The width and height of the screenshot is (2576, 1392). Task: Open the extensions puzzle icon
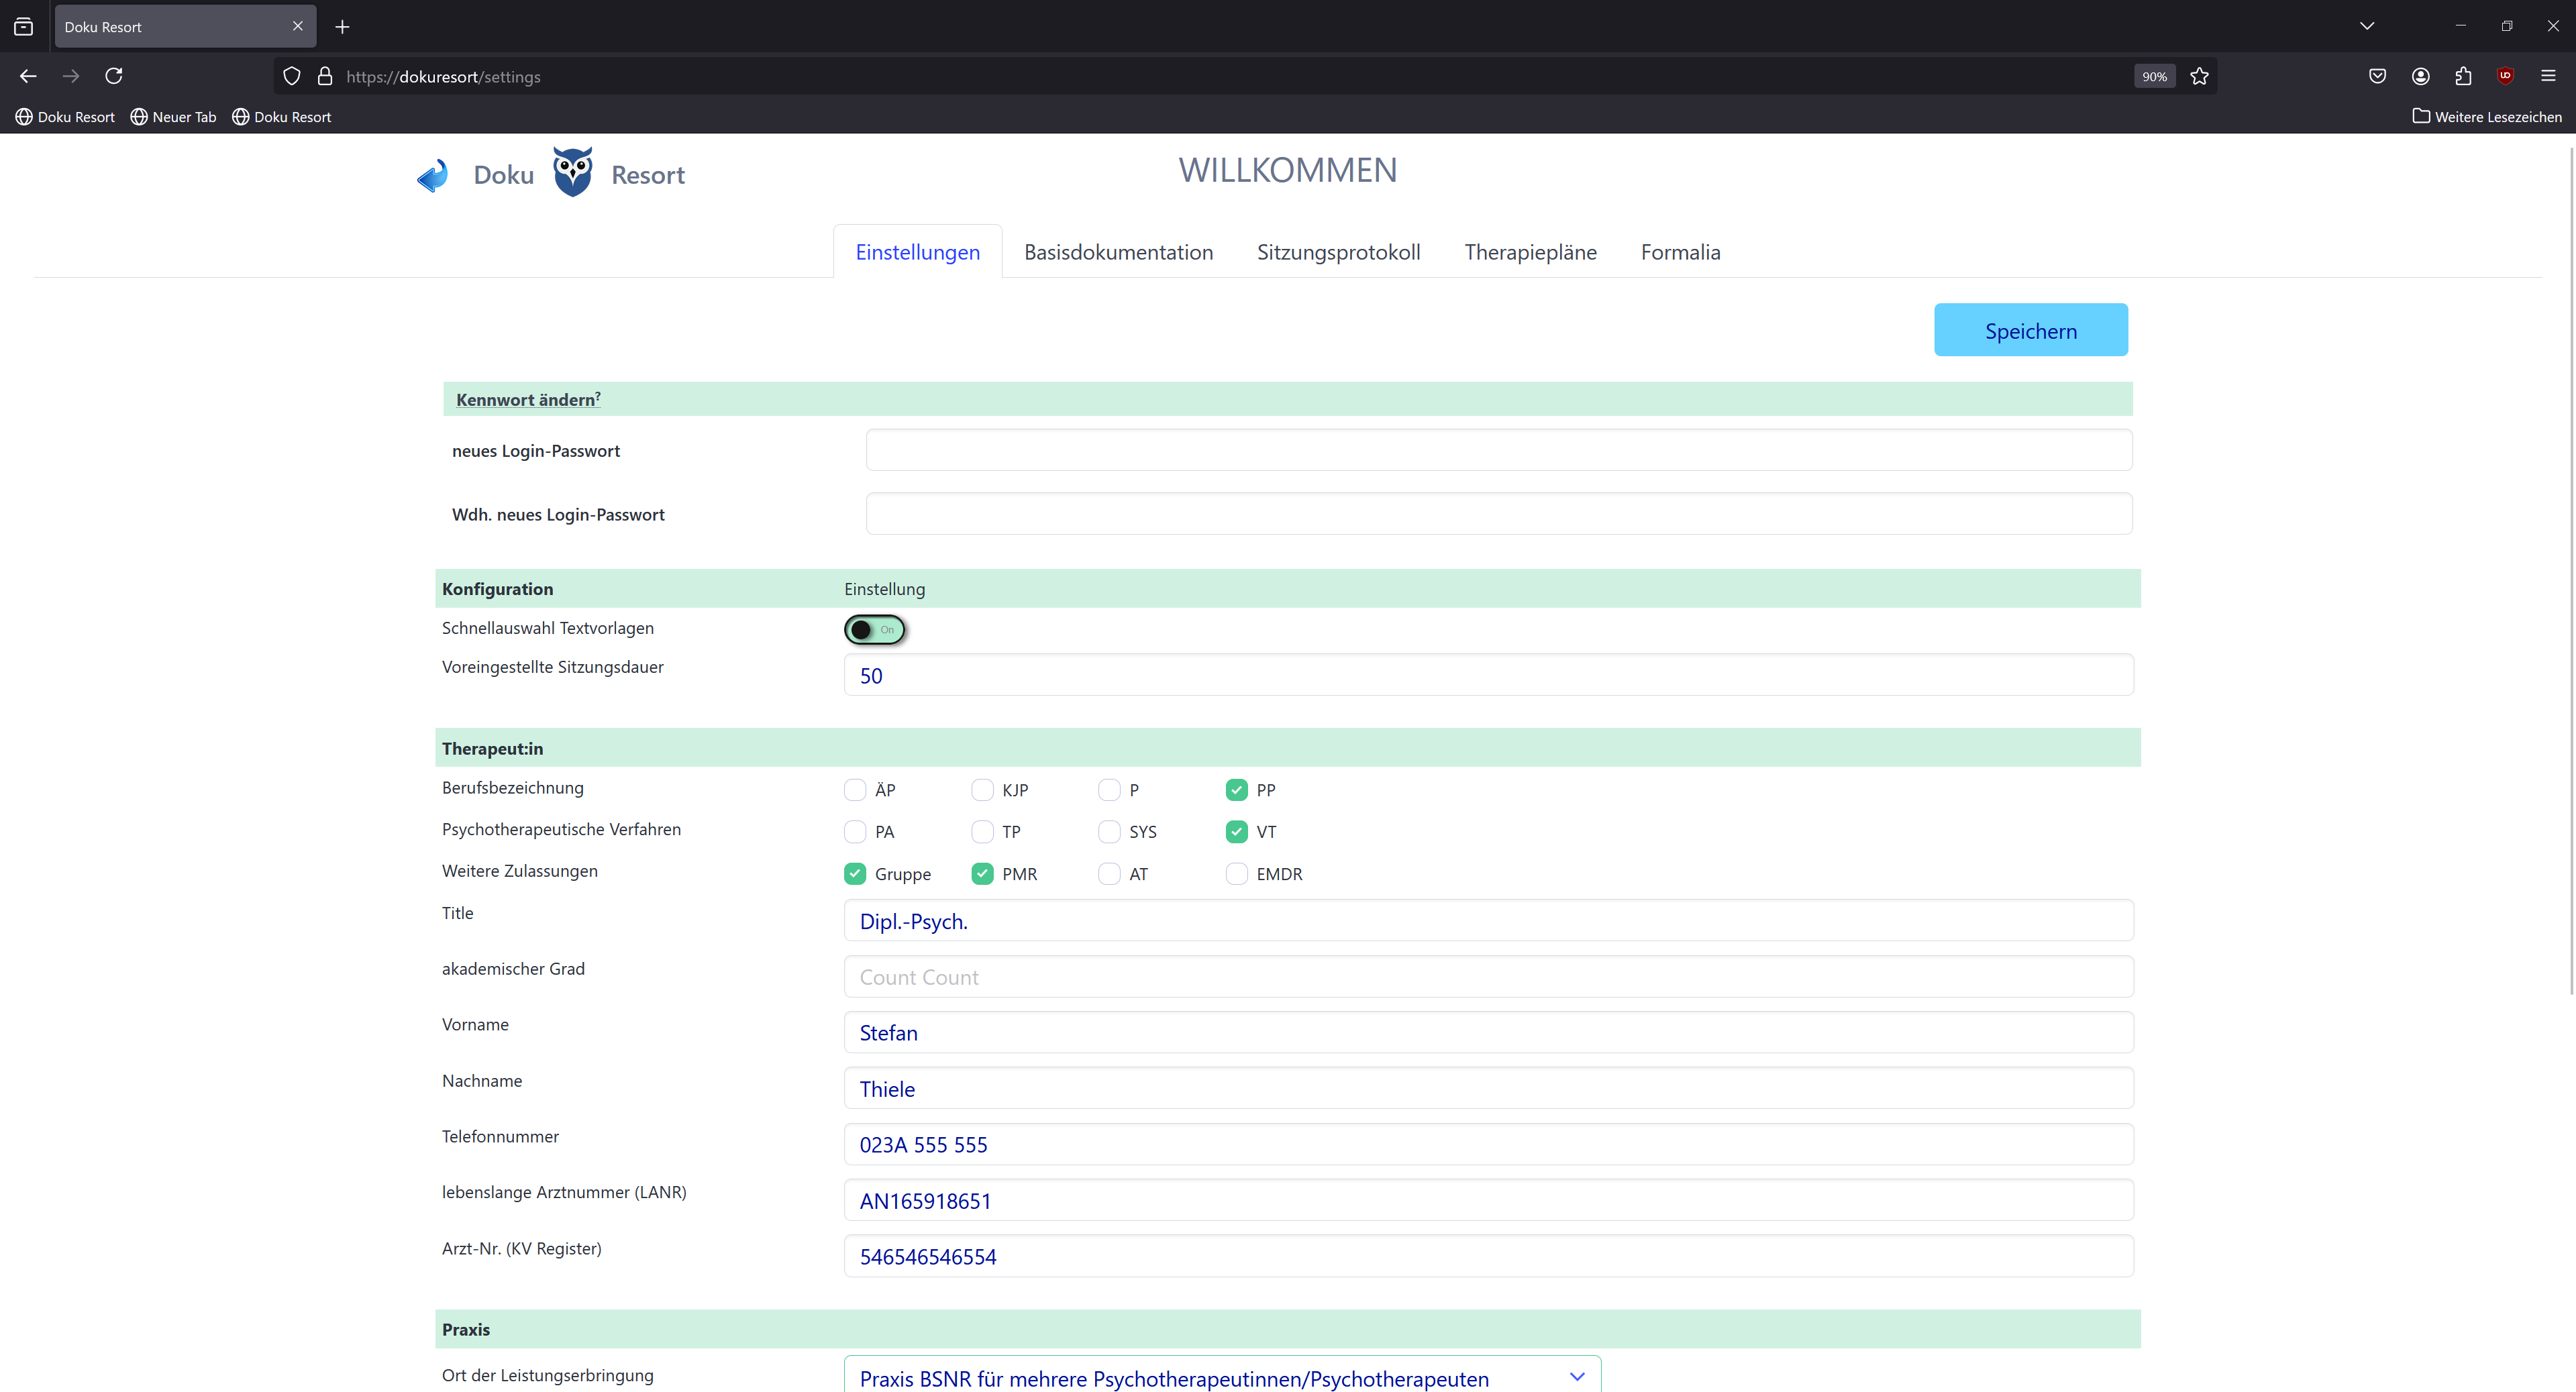coord(2463,76)
